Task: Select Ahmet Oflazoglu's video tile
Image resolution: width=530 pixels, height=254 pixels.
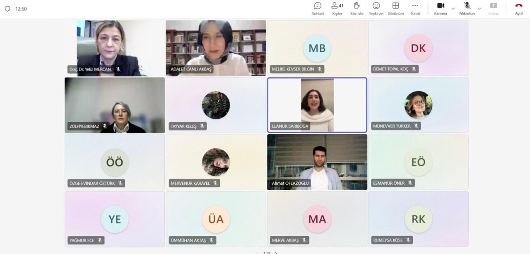Action: coord(317,162)
